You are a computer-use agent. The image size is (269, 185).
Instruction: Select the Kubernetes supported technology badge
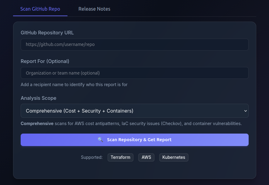click(x=174, y=157)
